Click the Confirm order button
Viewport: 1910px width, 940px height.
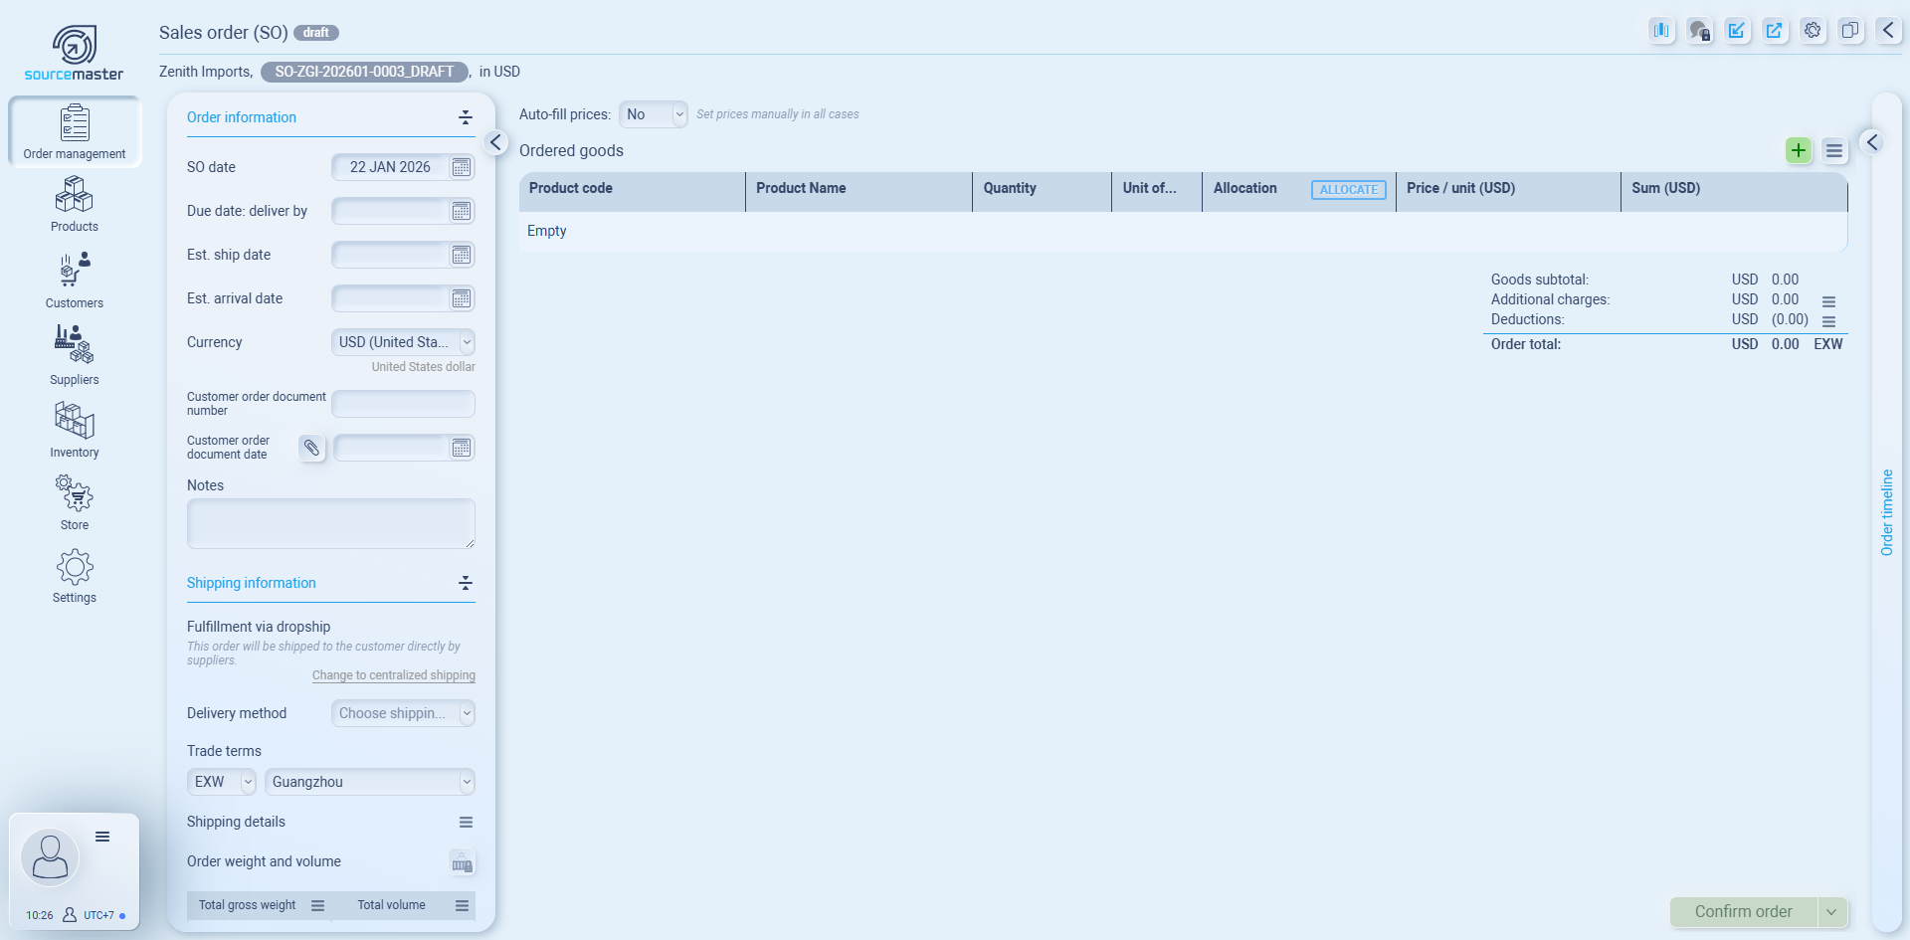[1744, 912]
